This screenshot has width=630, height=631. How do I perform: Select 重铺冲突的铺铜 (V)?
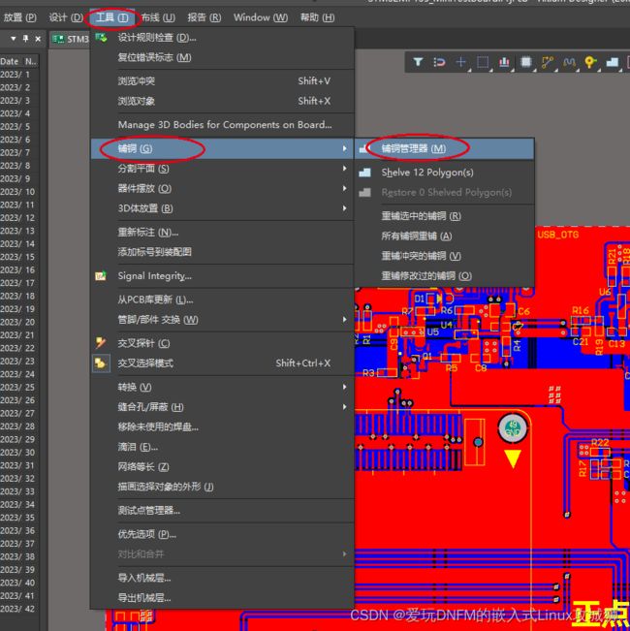pos(445,256)
